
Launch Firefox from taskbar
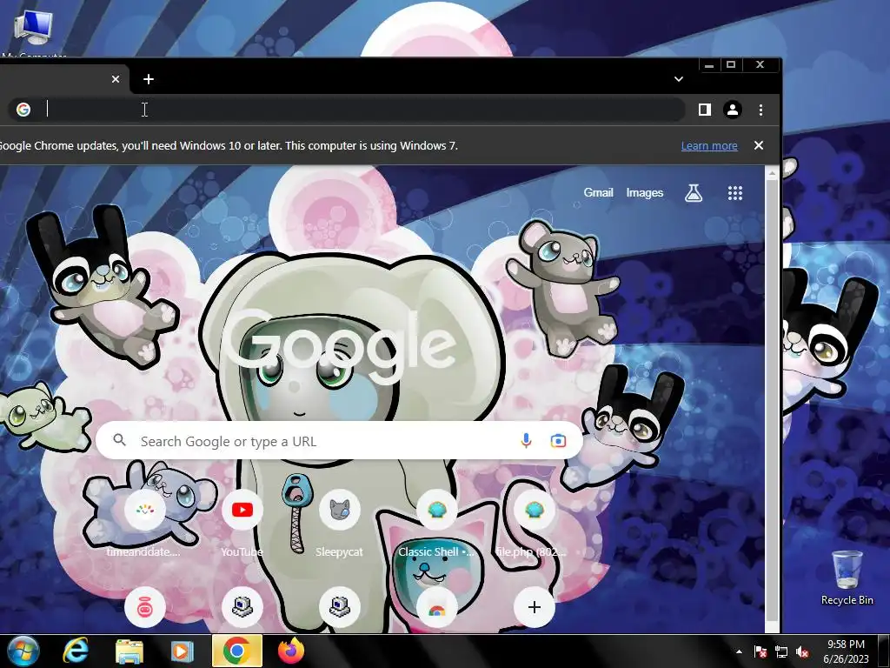pyautogui.click(x=292, y=651)
